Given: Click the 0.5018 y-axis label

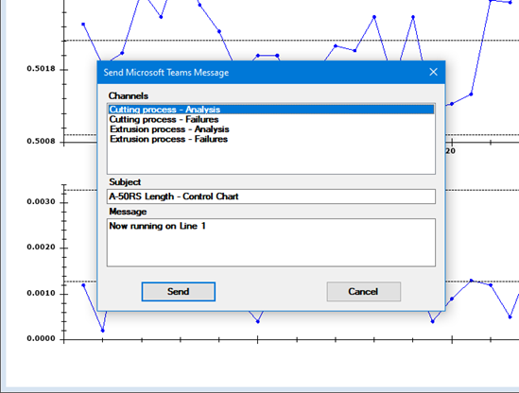Looking at the screenshot, I should point(41,69).
